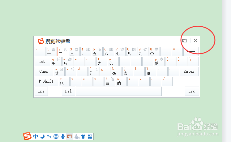Image resolution: width=231 pixels, height=142 pixels.
Task: Click the minus key
Action: point(166,52)
